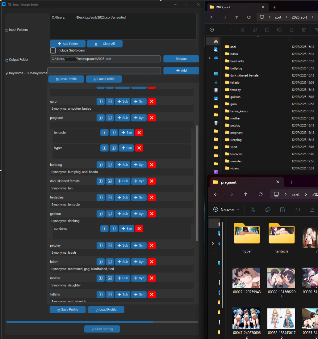The width and height of the screenshot is (318, 339).
Task: Move the dark skinned female keyword up
Action: coord(101,181)
